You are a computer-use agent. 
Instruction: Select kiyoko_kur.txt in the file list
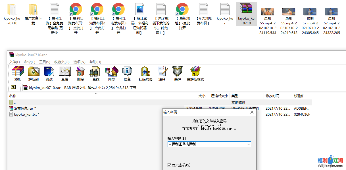tap(25, 114)
